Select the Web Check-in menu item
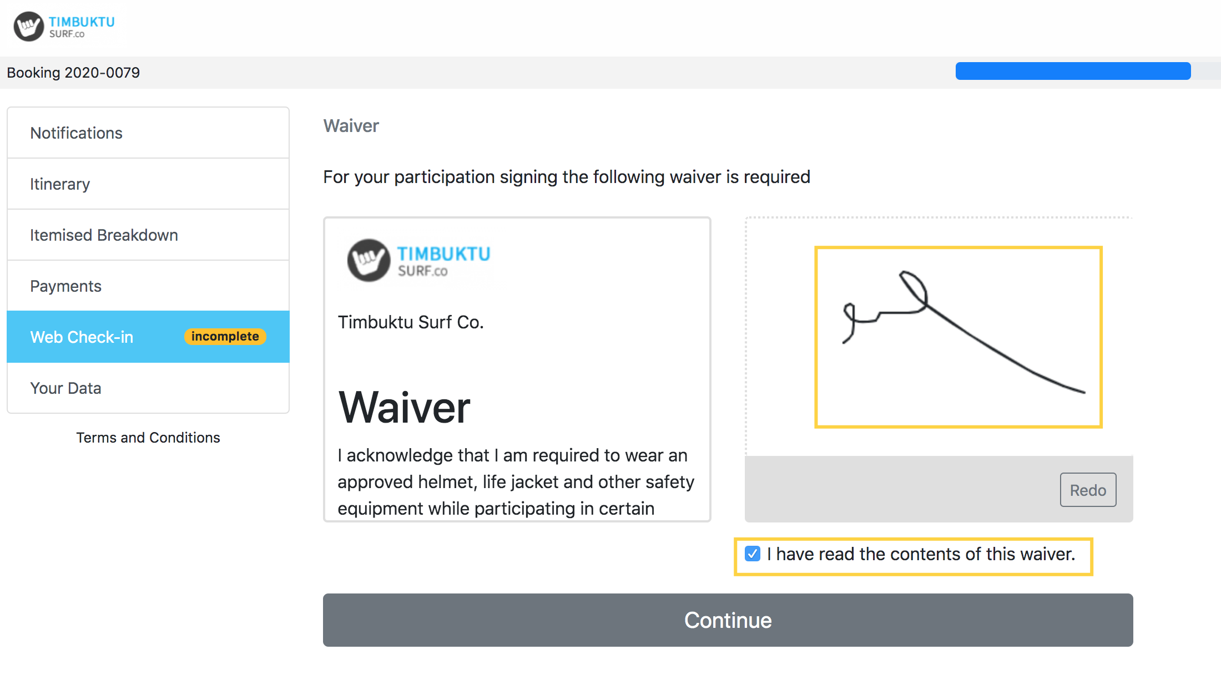Viewport: 1221px width, 680px height. [148, 337]
